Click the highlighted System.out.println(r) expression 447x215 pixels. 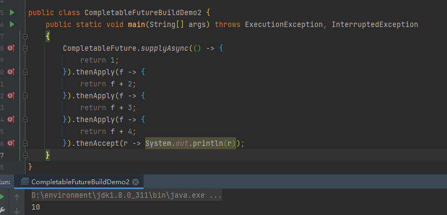(191, 143)
